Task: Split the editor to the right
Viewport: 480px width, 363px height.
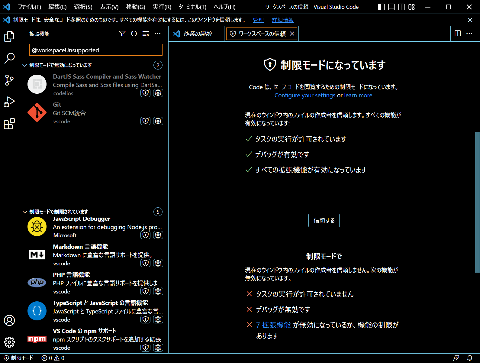Action: click(x=458, y=34)
